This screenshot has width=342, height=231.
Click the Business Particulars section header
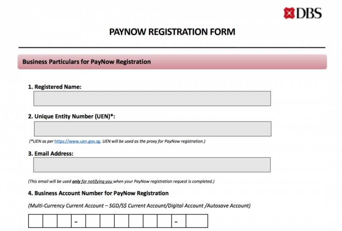[86, 62]
